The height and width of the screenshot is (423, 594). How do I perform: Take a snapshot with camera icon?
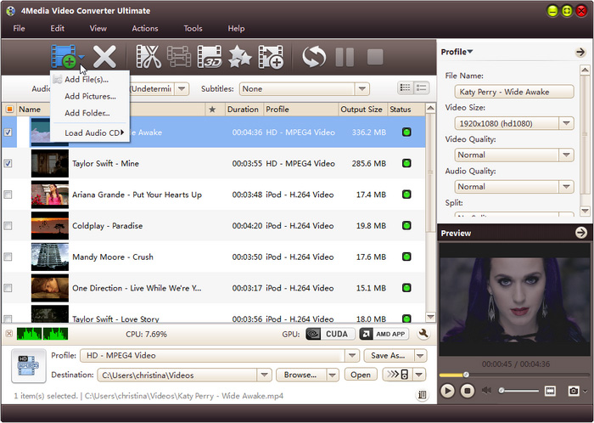[574, 391]
